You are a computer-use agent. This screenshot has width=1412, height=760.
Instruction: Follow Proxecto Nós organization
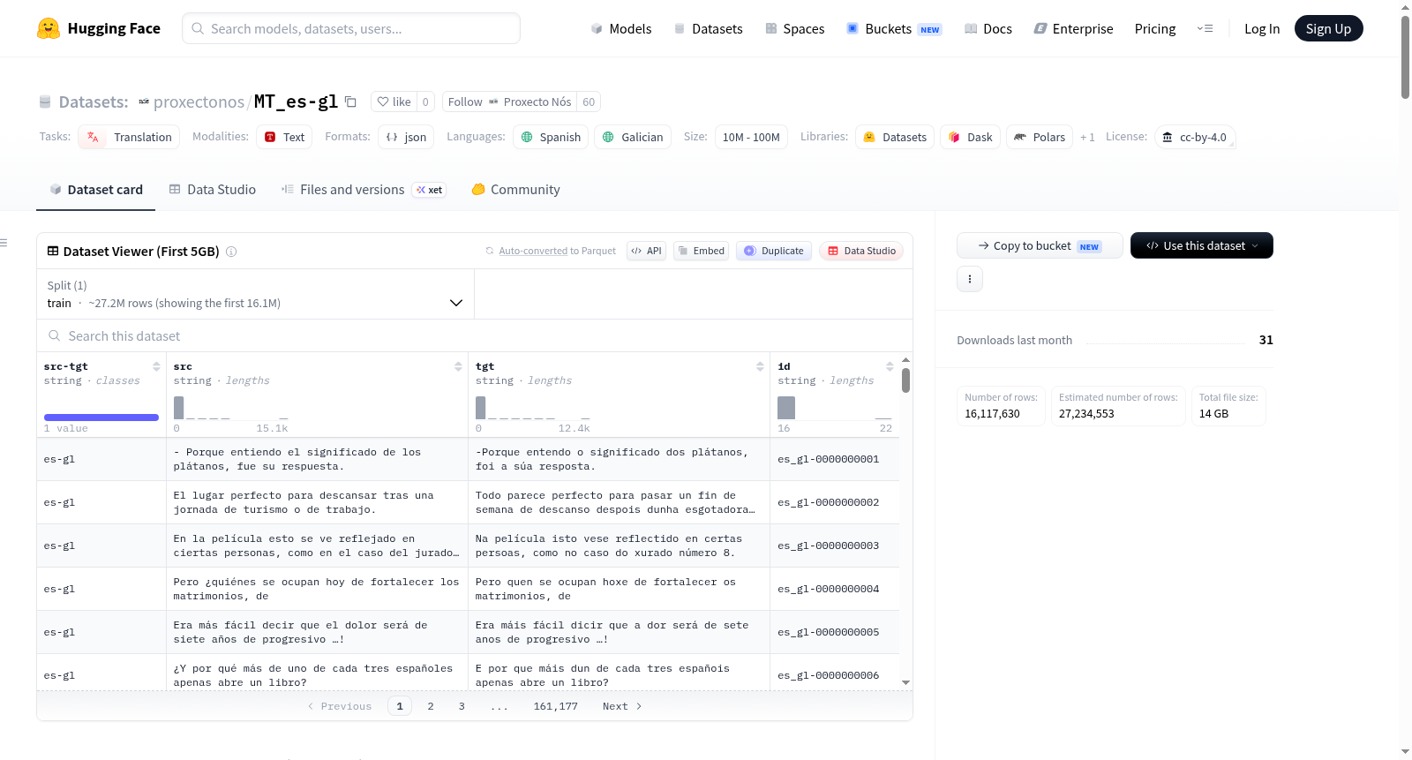509,102
